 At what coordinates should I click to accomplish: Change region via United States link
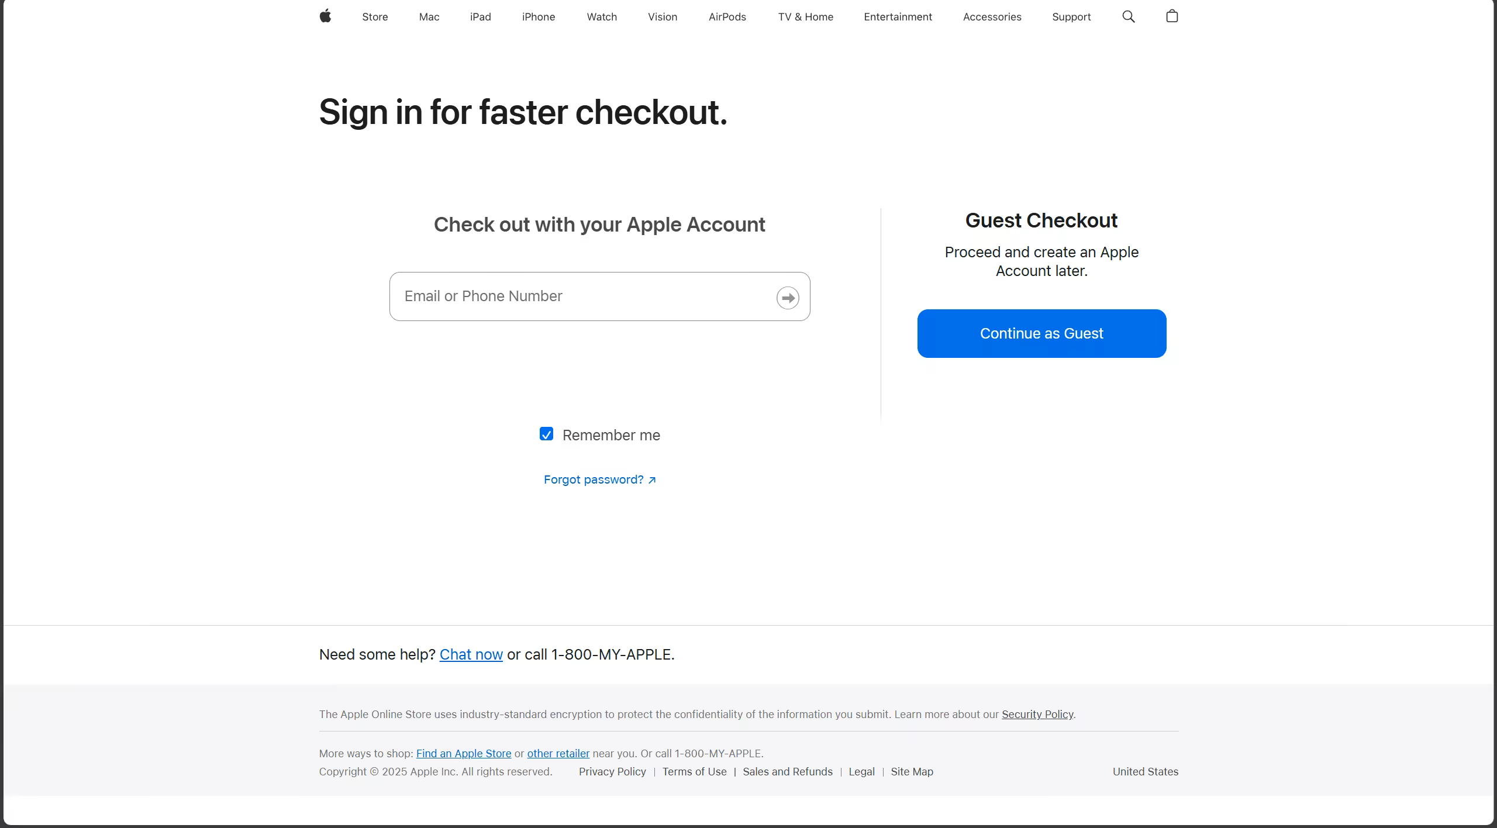[x=1145, y=771]
